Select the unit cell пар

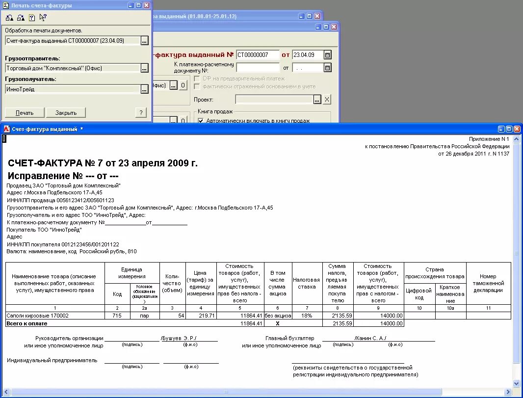point(144,316)
